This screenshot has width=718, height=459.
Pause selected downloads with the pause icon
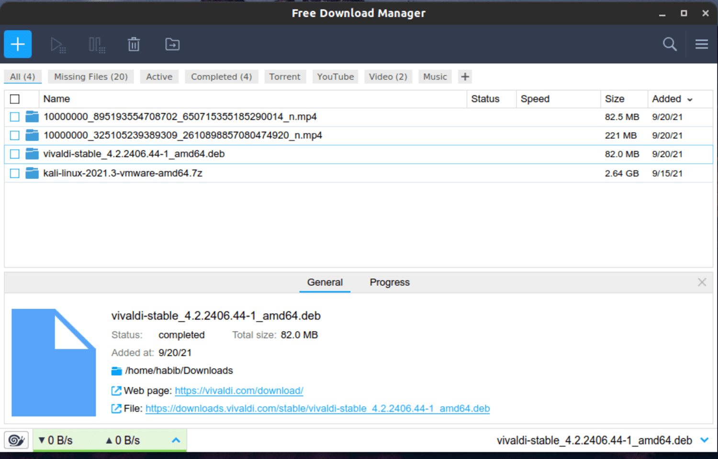click(97, 45)
